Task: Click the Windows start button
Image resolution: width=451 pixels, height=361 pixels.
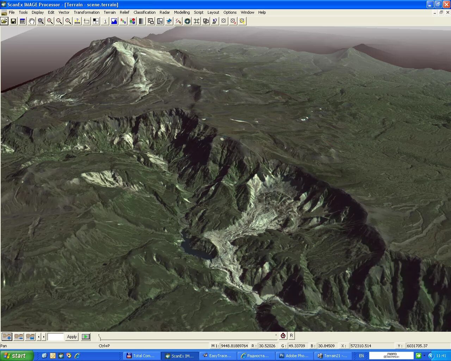Action: click(17, 356)
